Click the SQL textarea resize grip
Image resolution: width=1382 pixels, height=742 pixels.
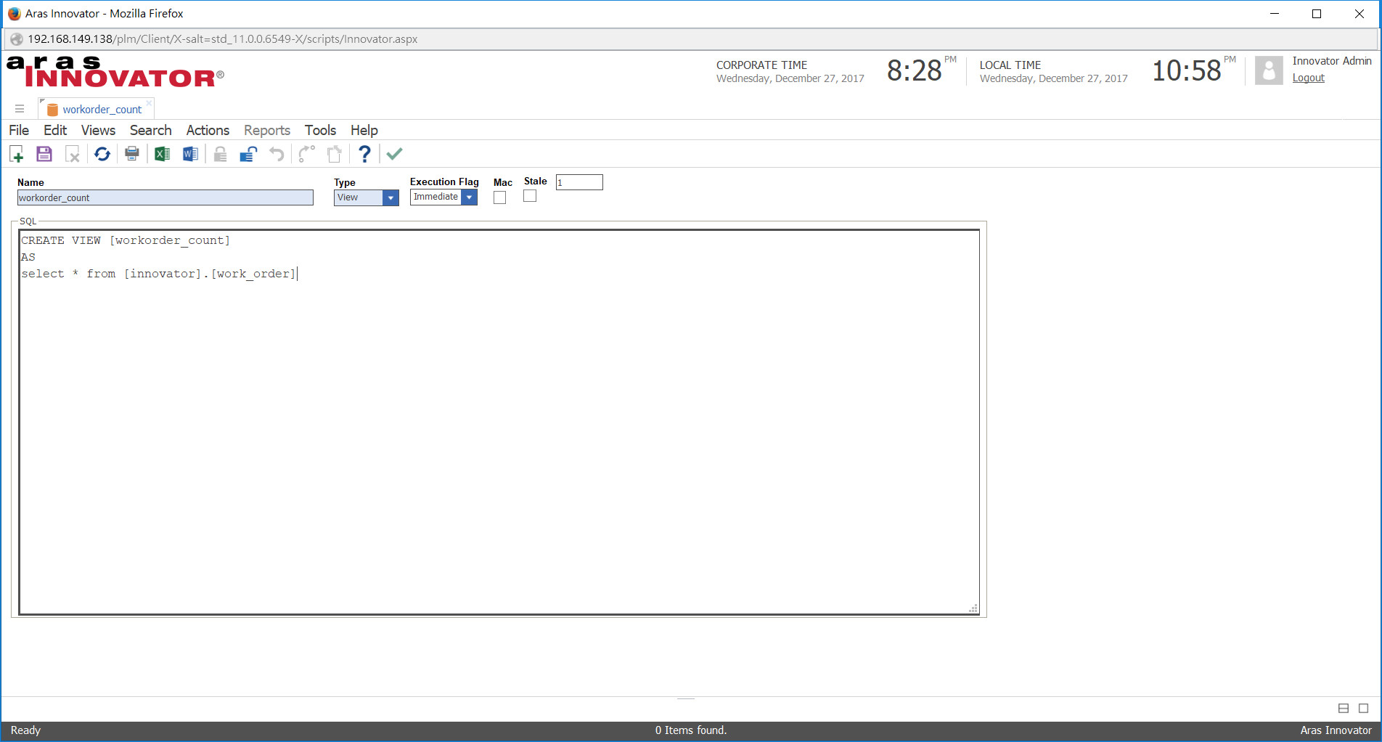pyautogui.click(x=973, y=608)
